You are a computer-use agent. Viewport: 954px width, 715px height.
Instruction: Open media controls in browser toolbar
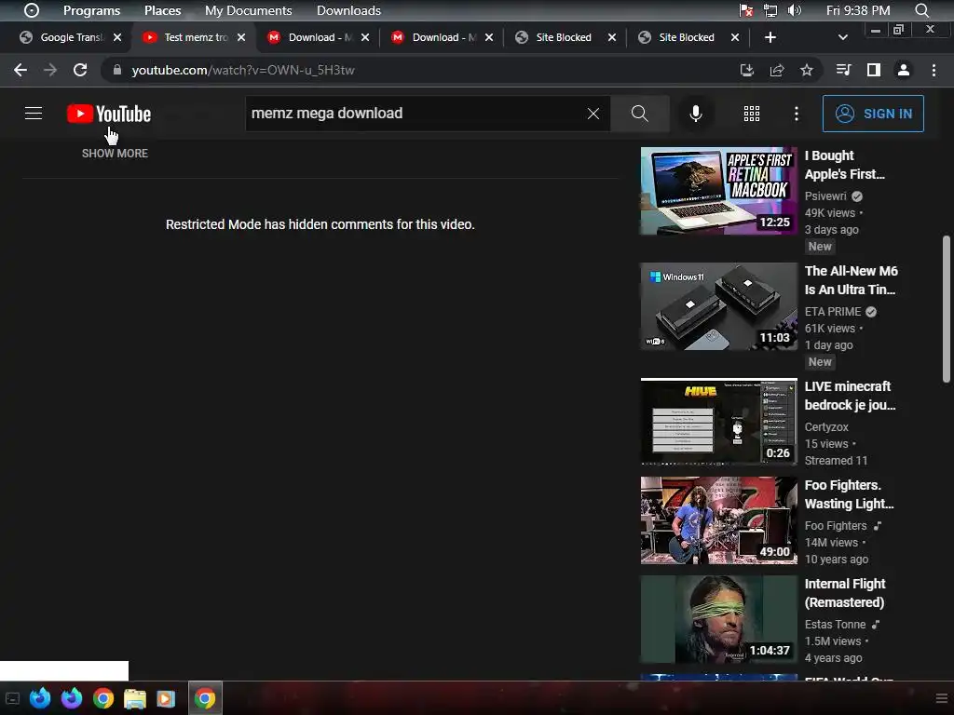843,70
